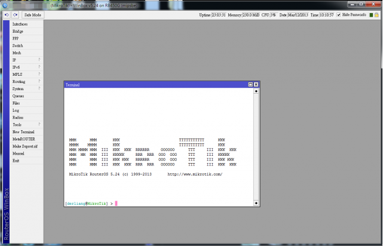Click the green status indicator icon
Screen dimensions: 383x246
371,15
